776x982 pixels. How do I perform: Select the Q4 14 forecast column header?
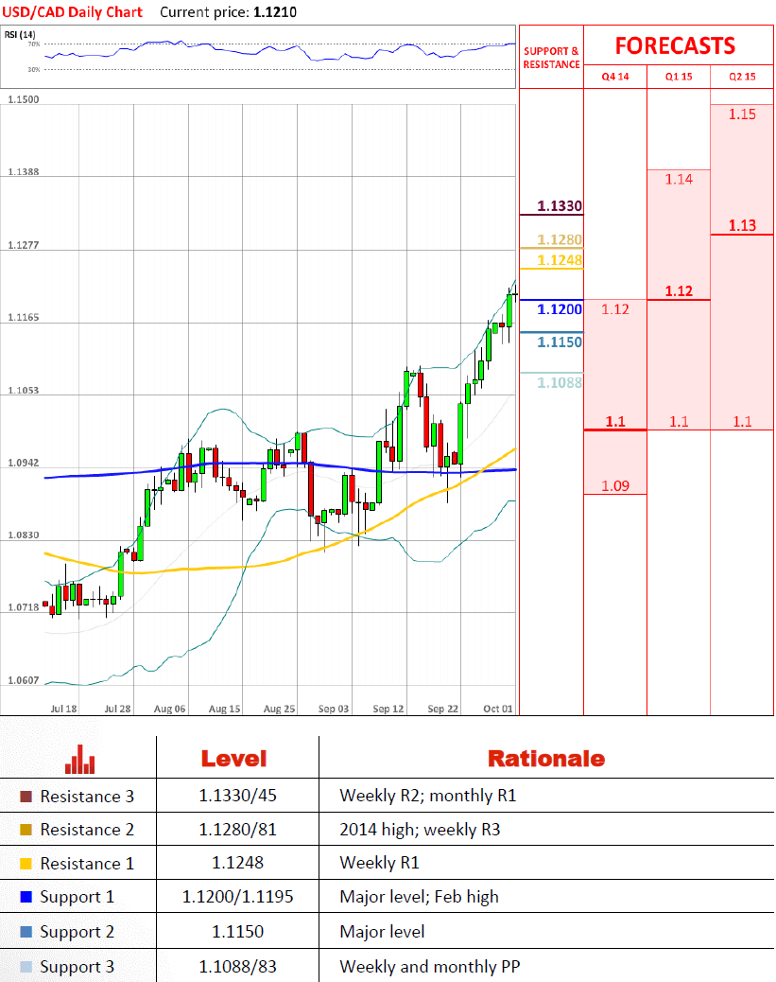[x=615, y=77]
